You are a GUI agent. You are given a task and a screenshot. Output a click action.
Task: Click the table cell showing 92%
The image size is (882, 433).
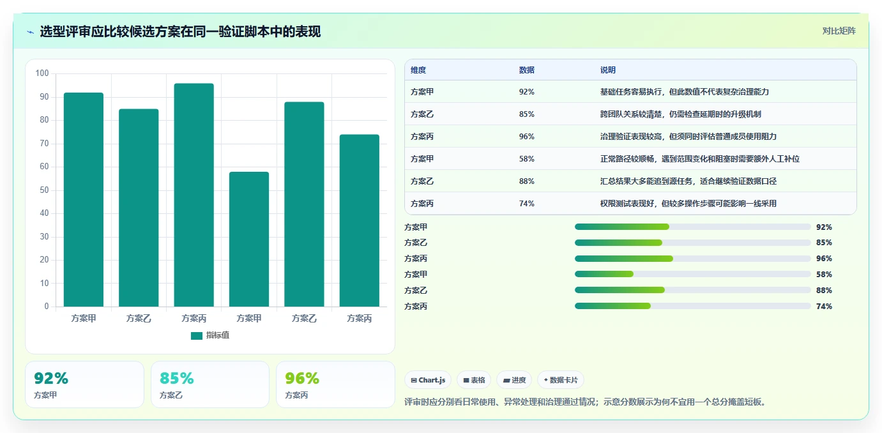point(527,92)
